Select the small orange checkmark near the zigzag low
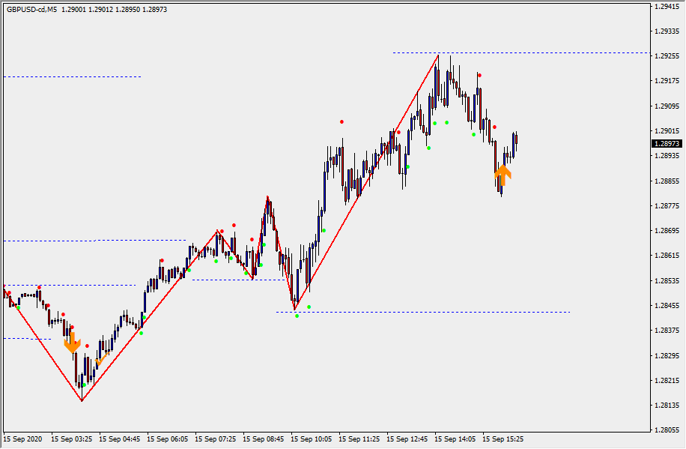Image resolution: width=686 pixels, height=449 pixels. 101,361
